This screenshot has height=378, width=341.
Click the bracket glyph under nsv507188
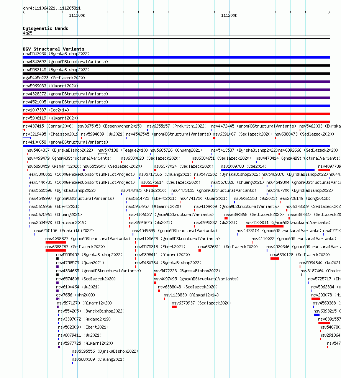(x=103, y=154)
